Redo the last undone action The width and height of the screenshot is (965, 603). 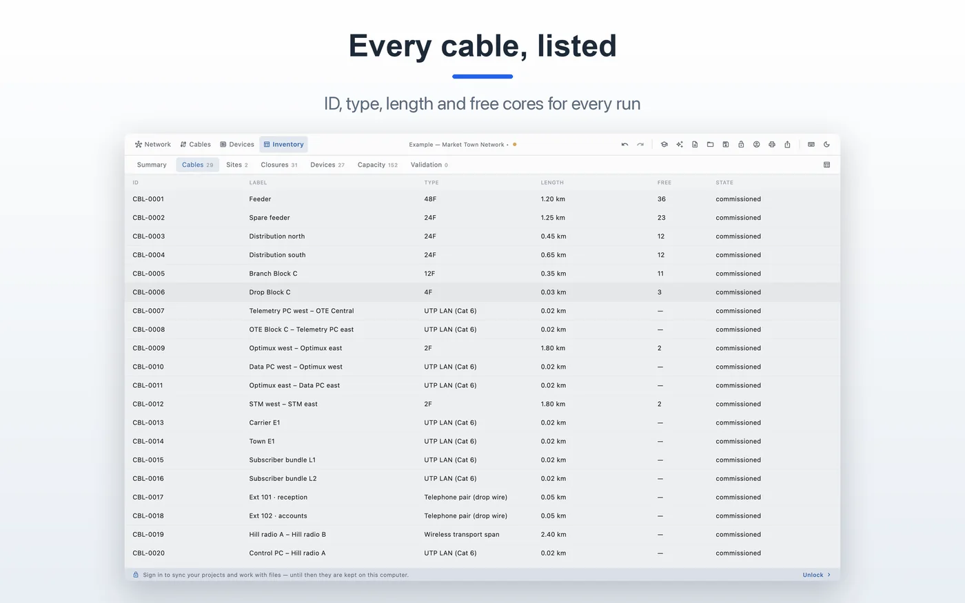click(640, 145)
